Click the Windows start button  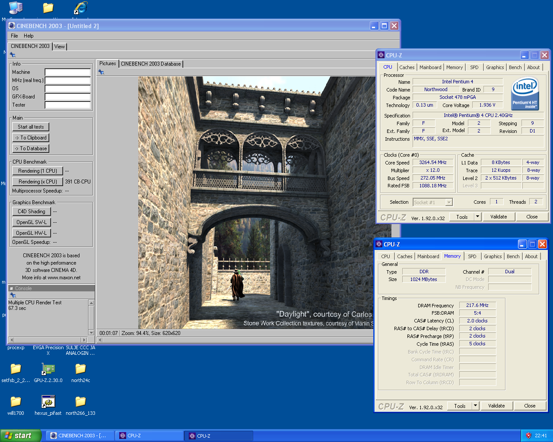pyautogui.click(x=21, y=436)
